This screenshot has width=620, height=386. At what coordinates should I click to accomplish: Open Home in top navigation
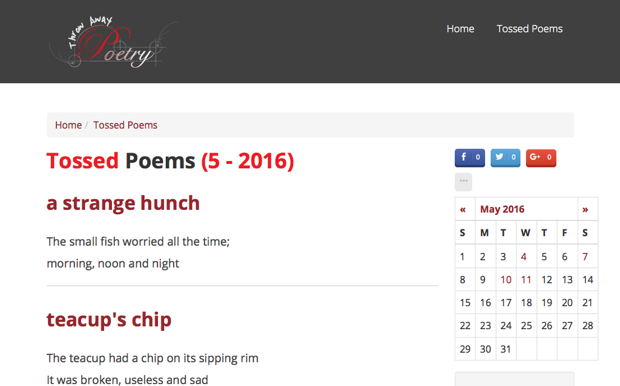(x=460, y=29)
